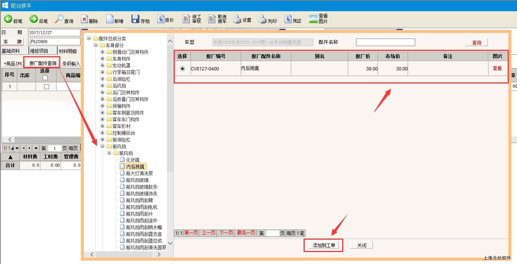Tick the checkbox in row 1
The width and height of the screenshot is (517, 264).
click(x=46, y=87)
